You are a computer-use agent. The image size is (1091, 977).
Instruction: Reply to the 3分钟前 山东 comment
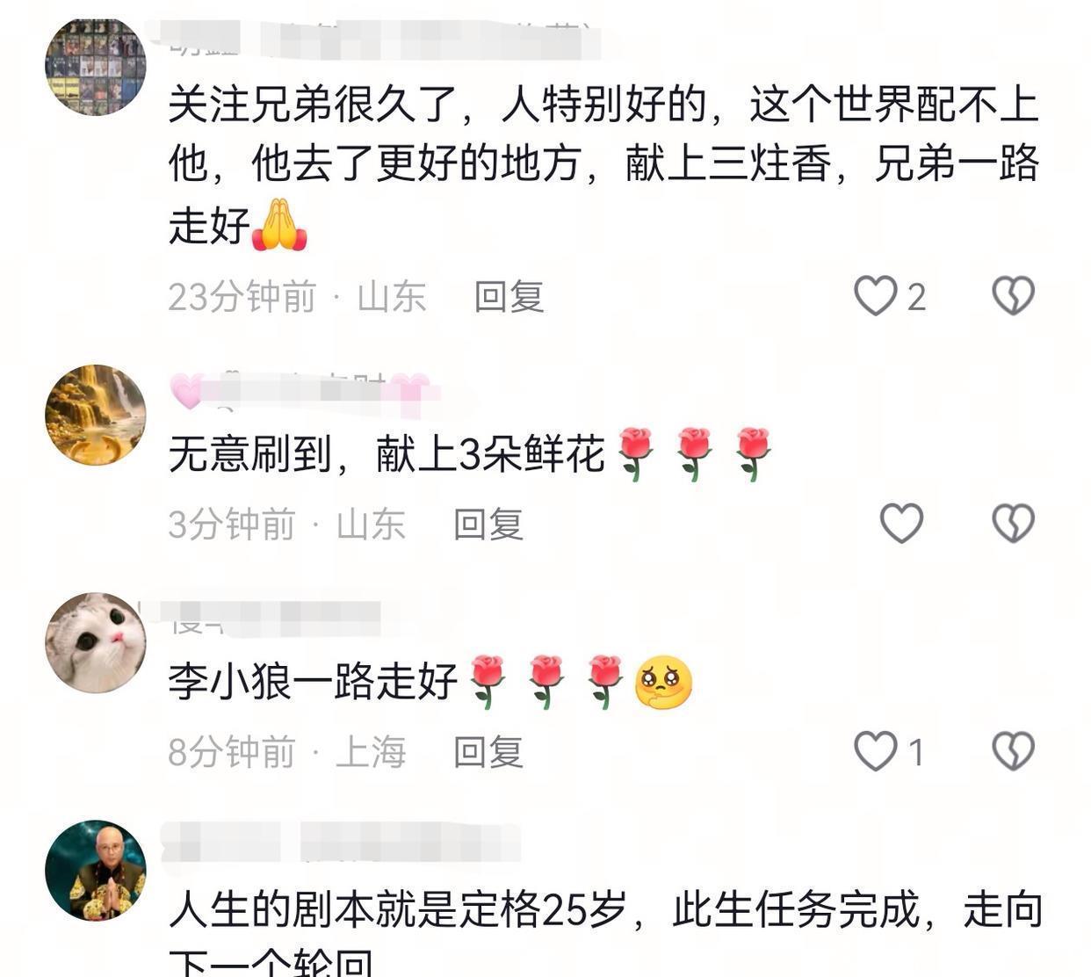[x=488, y=525]
